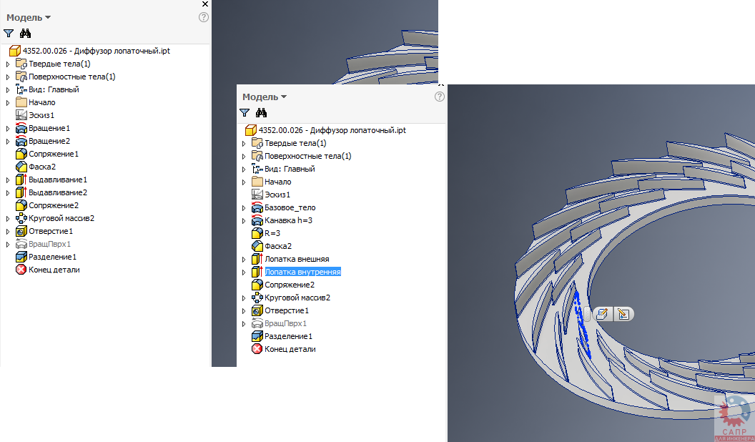Screen dimensions: 755x442
Task: Click the Лопатка внешняя extrude icon
Action: click(257, 259)
